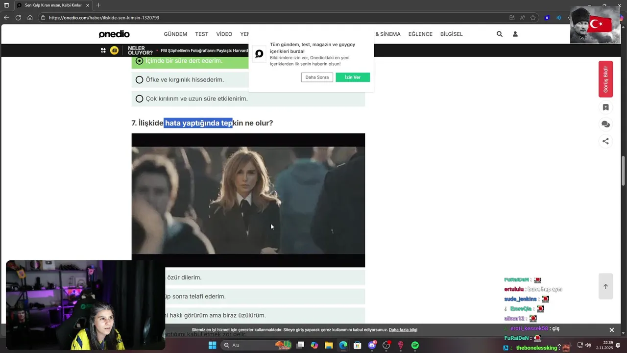Open Windows Start button
Image resolution: width=627 pixels, height=353 pixels.
pyautogui.click(x=212, y=345)
